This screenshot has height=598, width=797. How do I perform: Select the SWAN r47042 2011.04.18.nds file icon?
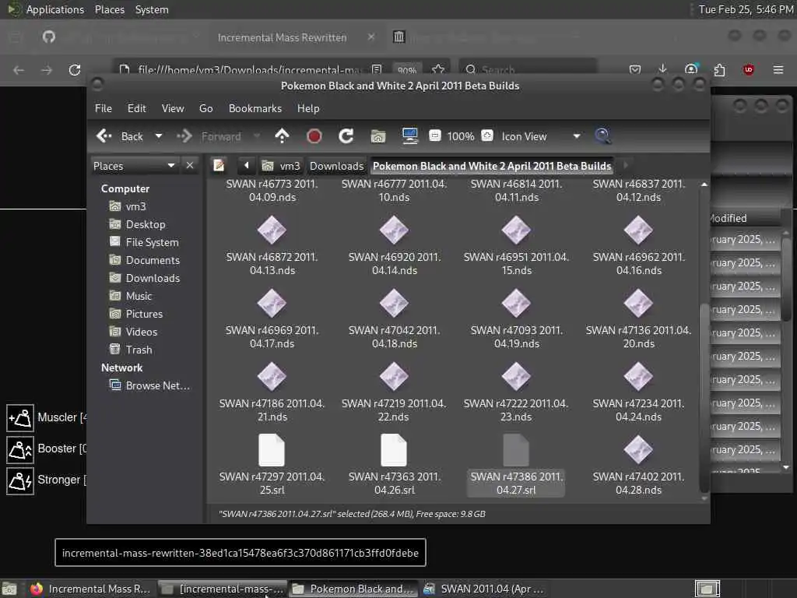click(x=394, y=303)
